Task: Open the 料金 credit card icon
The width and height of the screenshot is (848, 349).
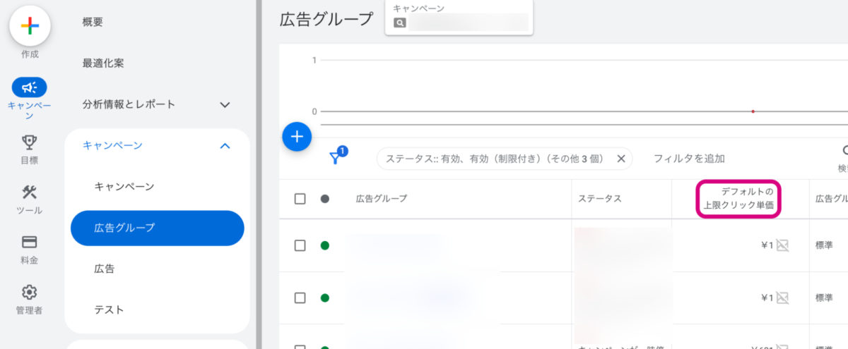Action: coord(30,243)
